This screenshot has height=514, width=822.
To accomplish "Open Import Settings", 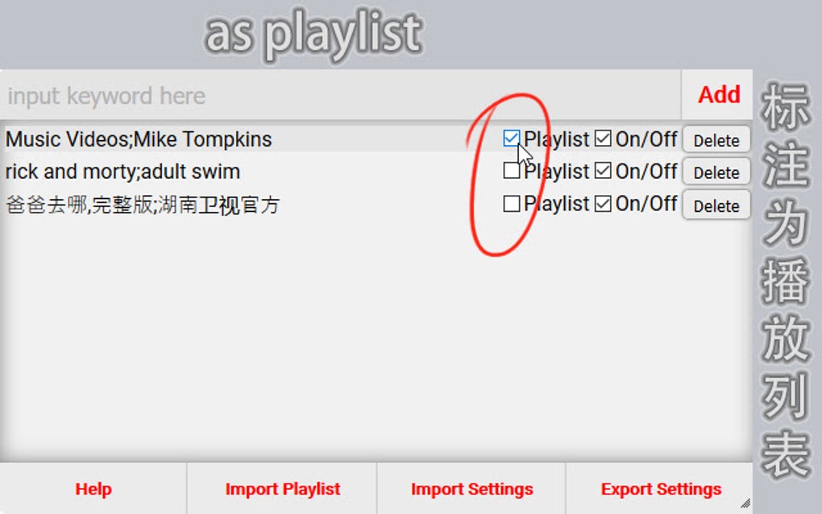I will click(x=471, y=488).
